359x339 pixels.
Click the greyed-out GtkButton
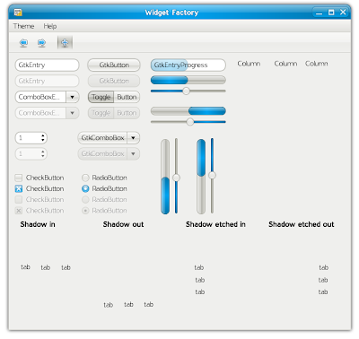(114, 81)
